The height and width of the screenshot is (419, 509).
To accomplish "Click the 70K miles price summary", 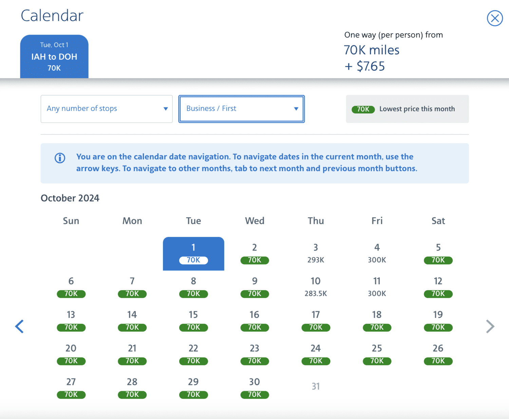I will 371,50.
